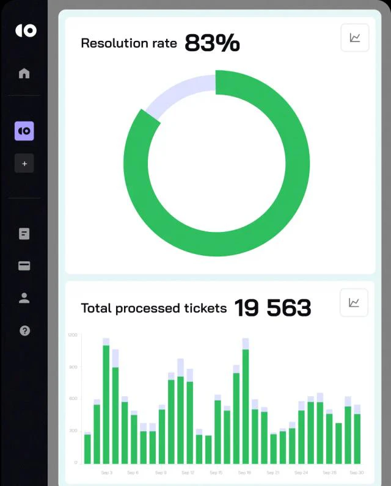Image resolution: width=391 pixels, height=486 pixels.
Task: Click the "Sep 9" axis label
Action: pos(161,473)
